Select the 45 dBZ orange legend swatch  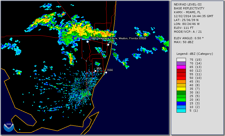(181, 81)
